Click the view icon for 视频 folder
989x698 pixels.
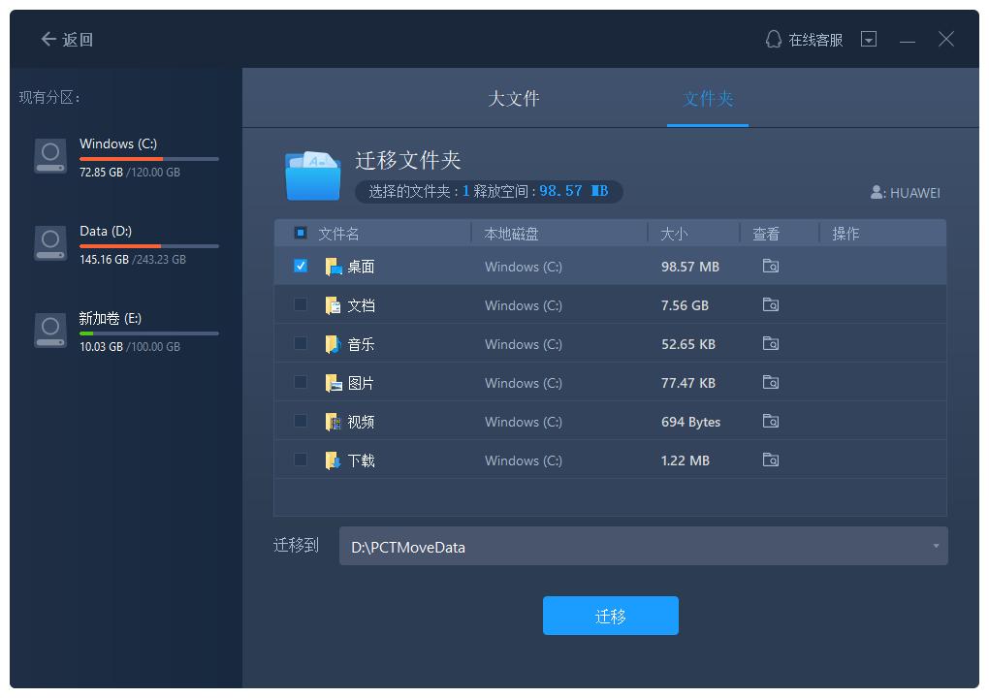(771, 422)
